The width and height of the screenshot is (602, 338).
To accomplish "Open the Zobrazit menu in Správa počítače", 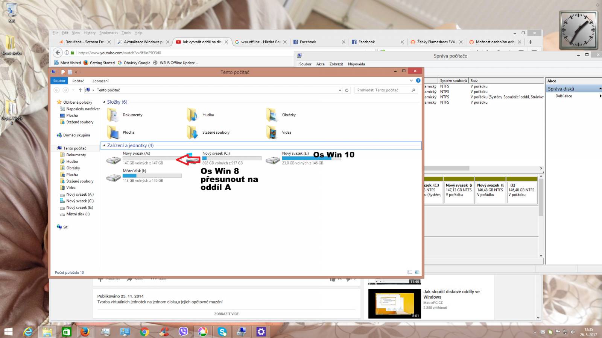I will click(336, 64).
